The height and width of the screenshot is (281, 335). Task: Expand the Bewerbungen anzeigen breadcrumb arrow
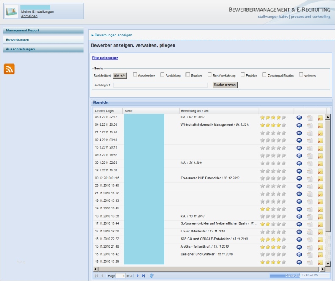[92, 35]
